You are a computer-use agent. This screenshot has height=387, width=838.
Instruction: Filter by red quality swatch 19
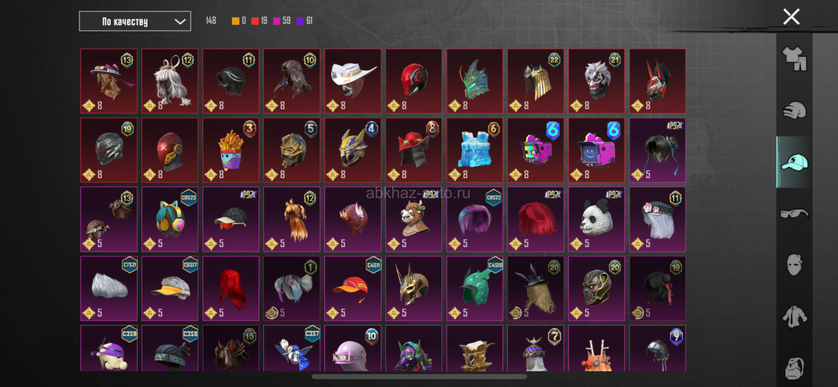click(x=259, y=21)
